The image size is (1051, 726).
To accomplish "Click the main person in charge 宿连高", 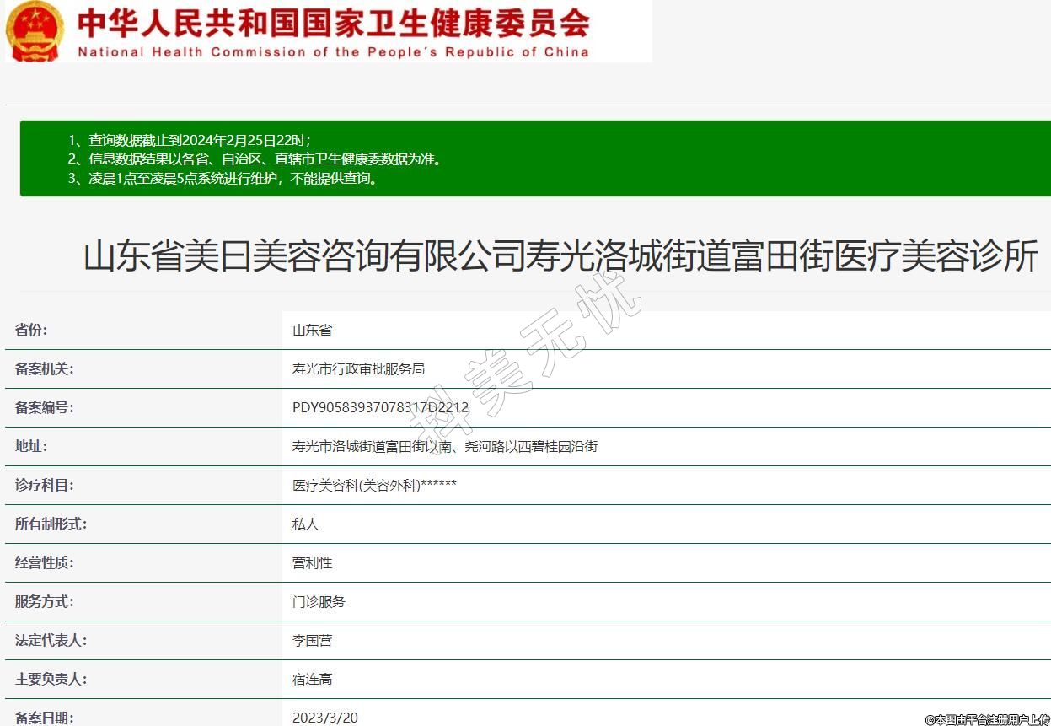I will (x=313, y=680).
